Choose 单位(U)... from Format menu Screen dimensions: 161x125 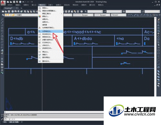pos(51,52)
